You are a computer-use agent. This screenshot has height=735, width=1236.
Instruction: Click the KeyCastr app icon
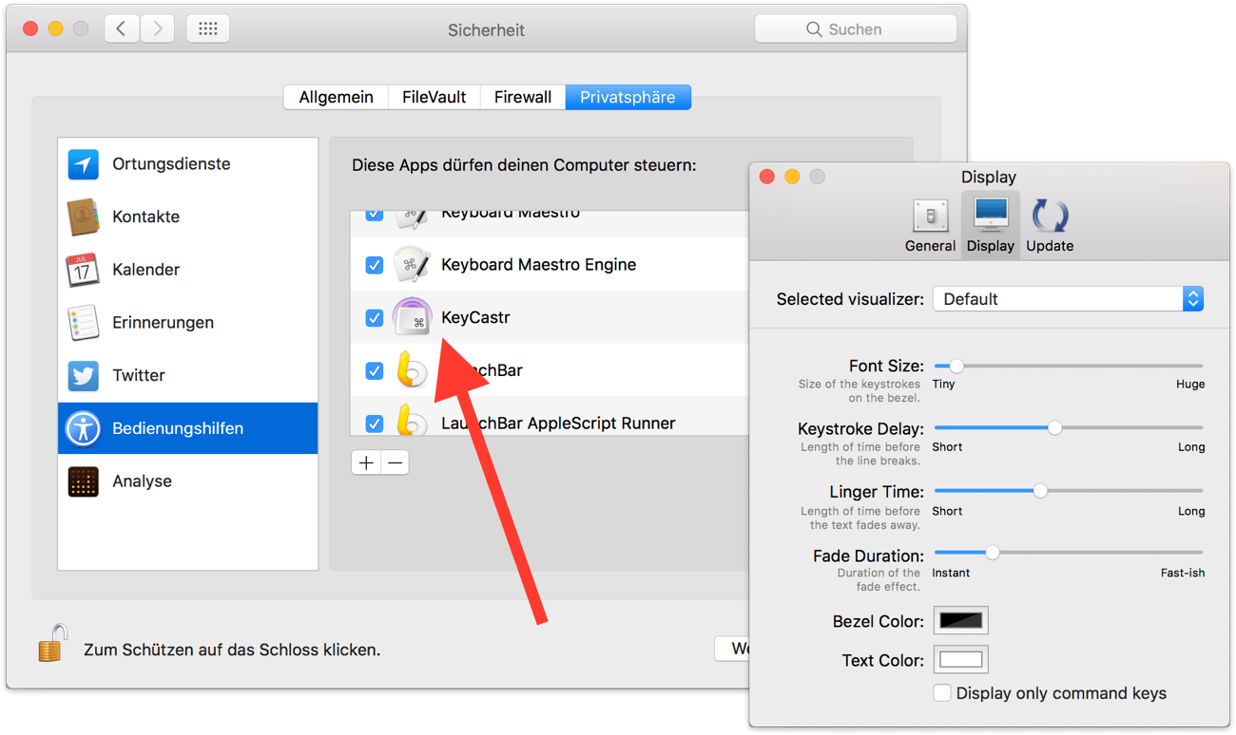point(412,317)
